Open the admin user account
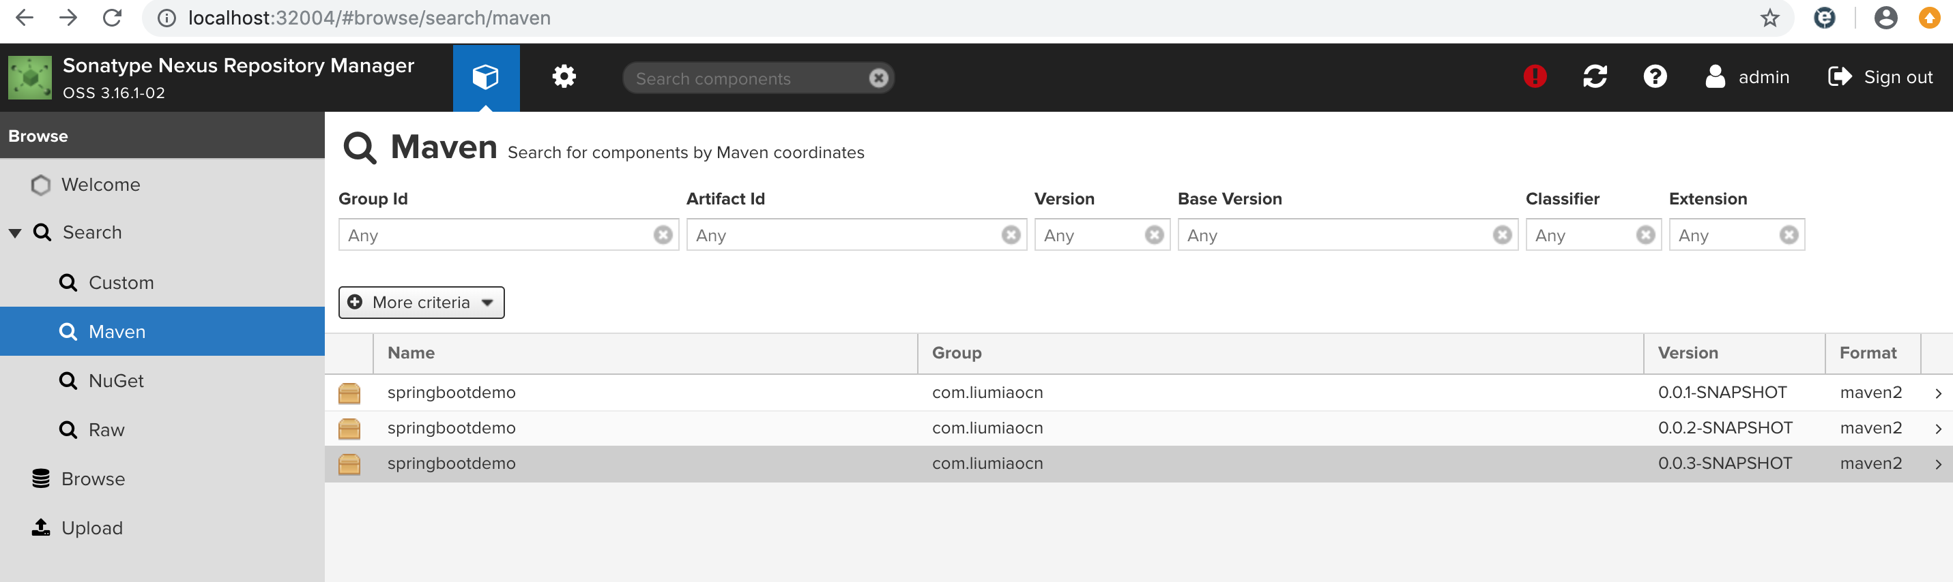Image resolution: width=1953 pixels, height=582 pixels. tap(1748, 77)
